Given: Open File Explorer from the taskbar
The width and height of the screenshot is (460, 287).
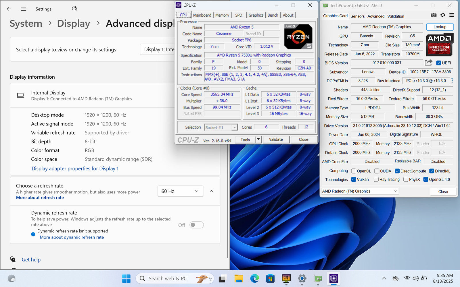Looking at the screenshot, I should [x=239, y=278].
